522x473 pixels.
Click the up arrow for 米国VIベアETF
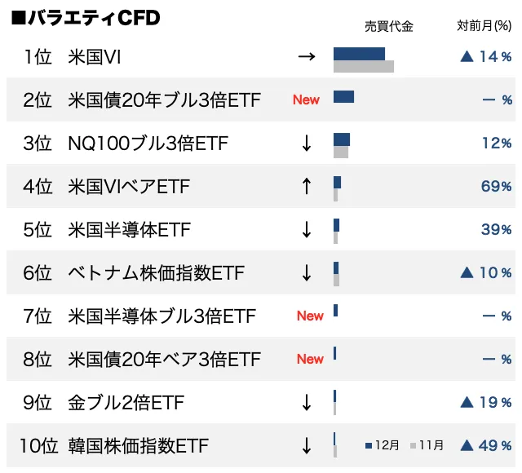click(x=307, y=187)
